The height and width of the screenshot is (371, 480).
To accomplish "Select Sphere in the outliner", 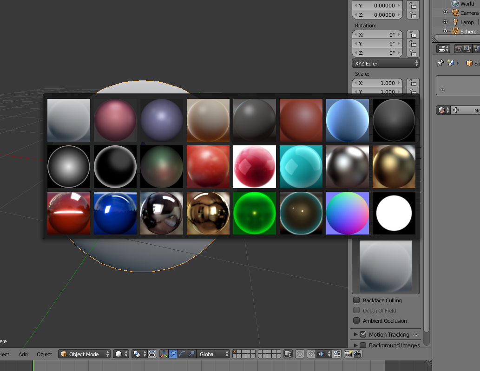I will coord(468,31).
